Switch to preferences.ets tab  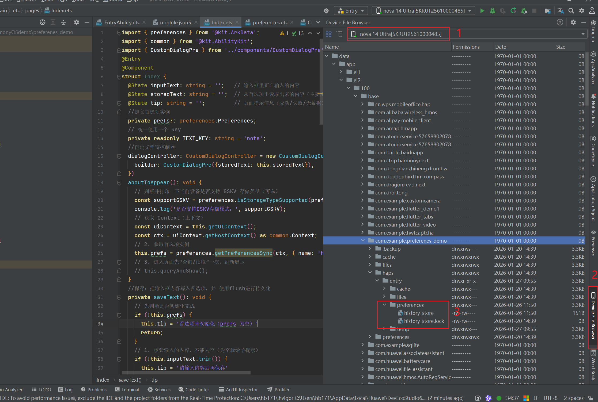tap(270, 22)
